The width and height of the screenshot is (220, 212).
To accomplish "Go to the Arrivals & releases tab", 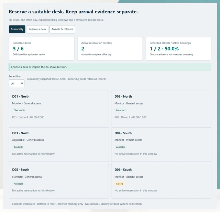I will [x=62, y=29].
